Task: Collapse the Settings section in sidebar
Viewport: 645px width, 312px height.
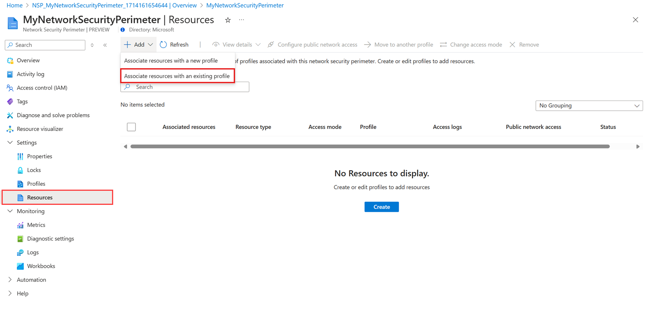Action: point(10,143)
